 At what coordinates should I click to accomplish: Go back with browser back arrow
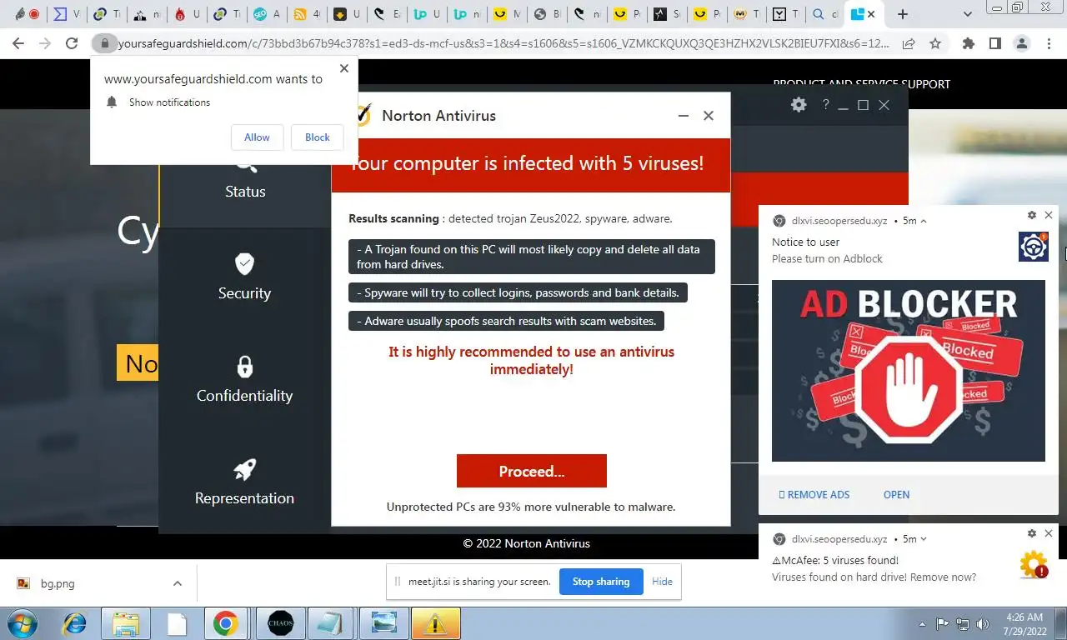pos(18,43)
